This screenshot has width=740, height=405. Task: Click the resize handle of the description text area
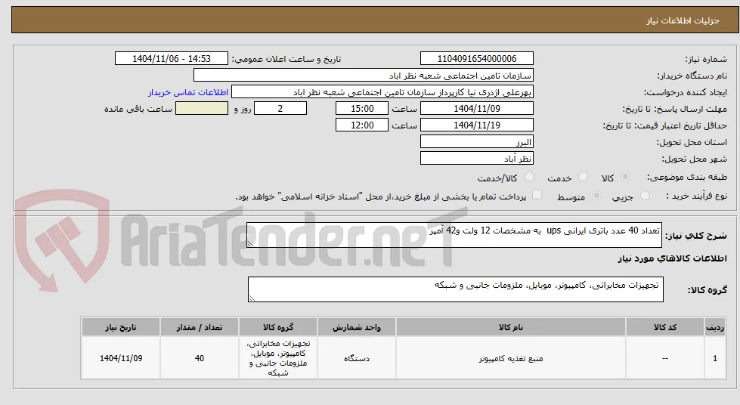(x=251, y=243)
